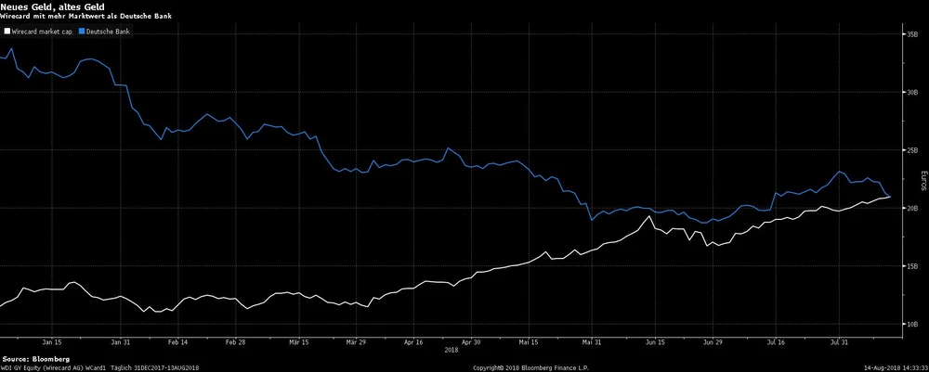Viewport: 929px width, 372px height.
Task: Click the Apr 30 date marker
Action: (471, 342)
